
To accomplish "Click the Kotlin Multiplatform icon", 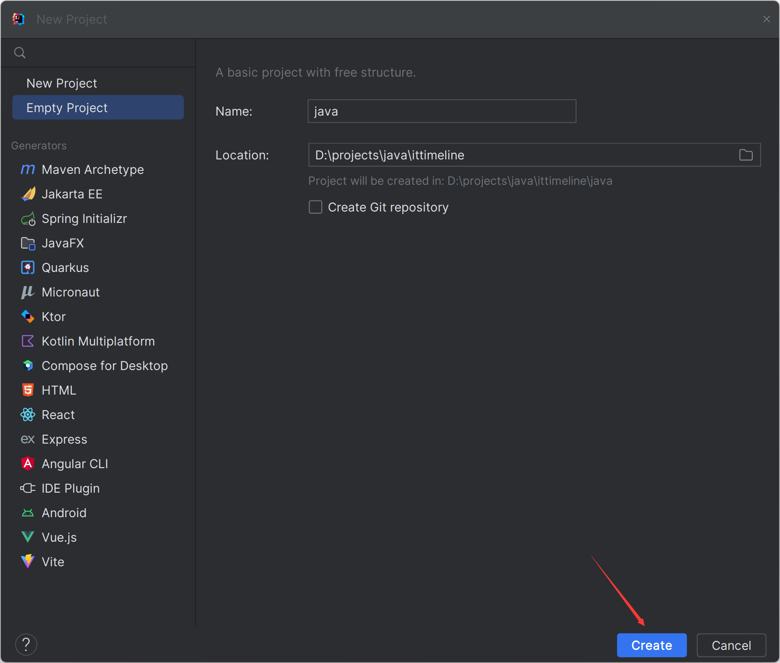I will pos(28,341).
